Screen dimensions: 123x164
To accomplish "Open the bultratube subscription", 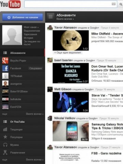I will [x=16, y=99].
